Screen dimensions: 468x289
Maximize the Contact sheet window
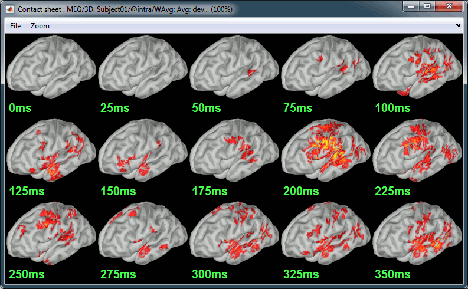[x=427, y=6]
